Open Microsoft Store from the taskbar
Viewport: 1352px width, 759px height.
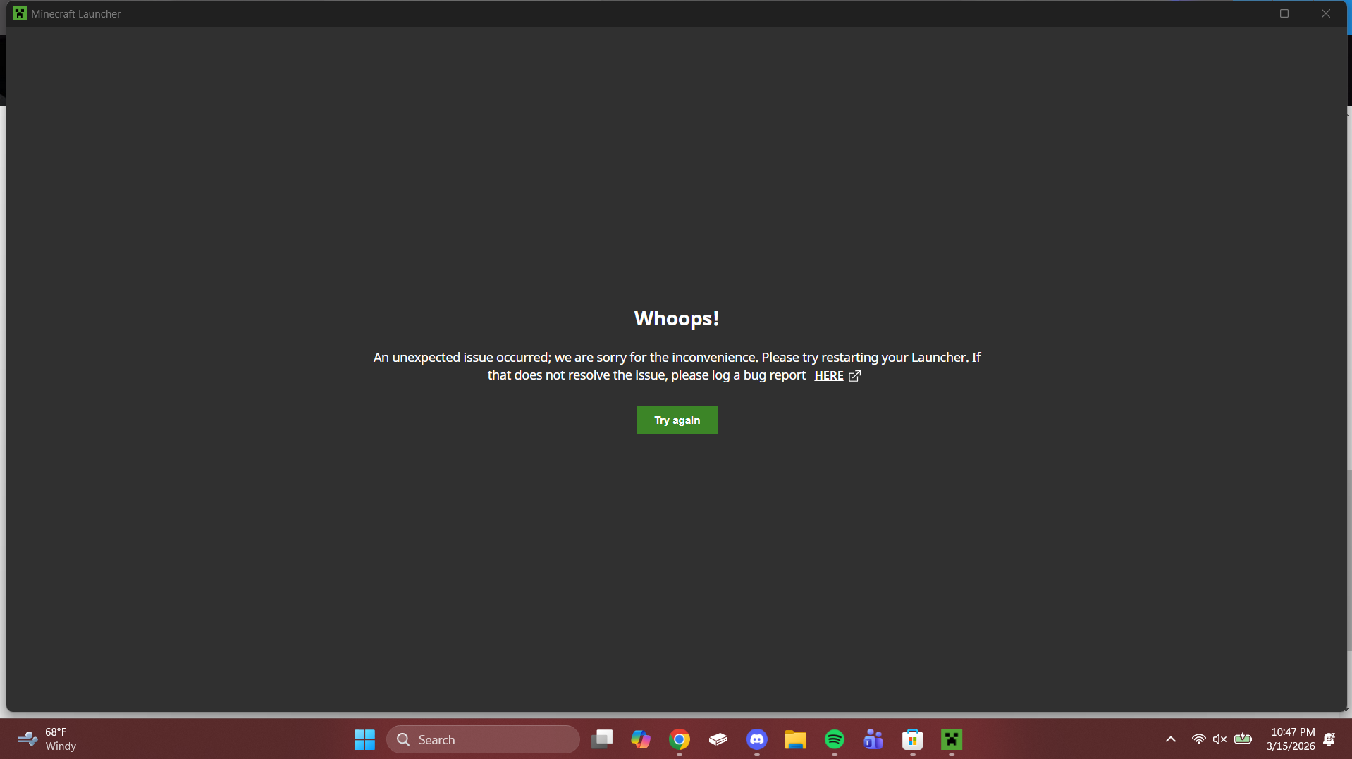click(913, 739)
